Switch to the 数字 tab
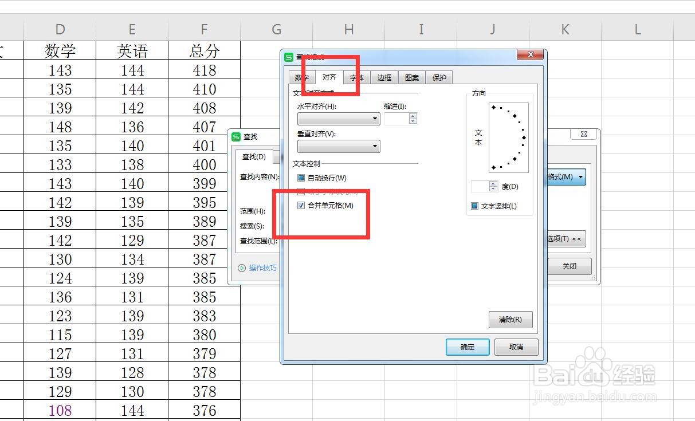 pyautogui.click(x=302, y=77)
